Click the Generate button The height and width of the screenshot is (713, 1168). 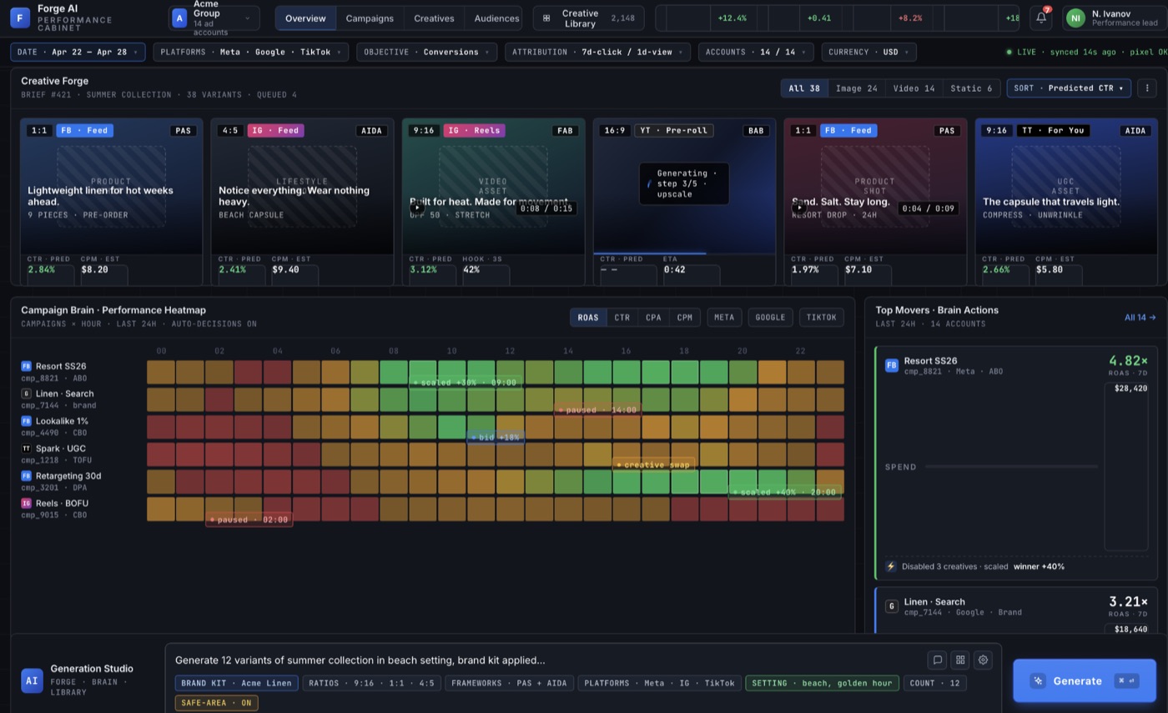point(1084,680)
